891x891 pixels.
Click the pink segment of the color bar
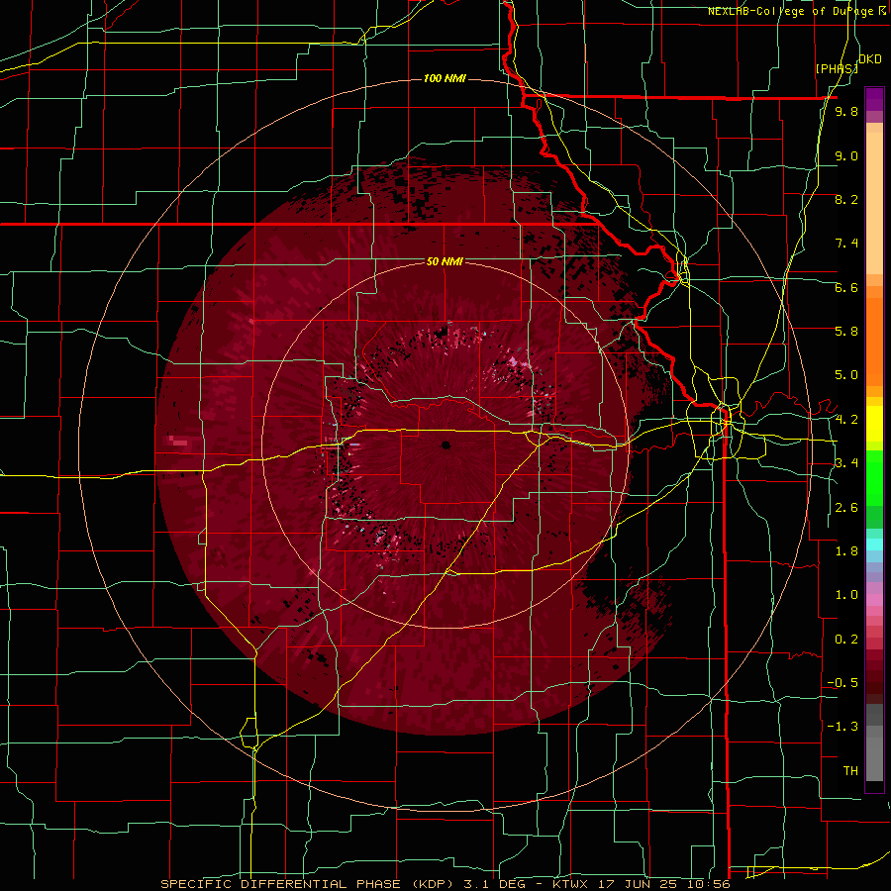874,600
